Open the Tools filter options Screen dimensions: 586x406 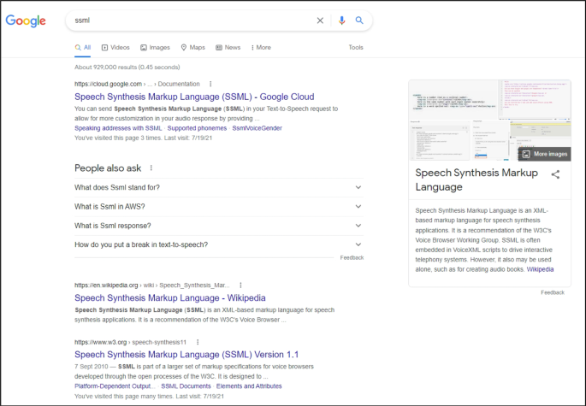pos(356,47)
